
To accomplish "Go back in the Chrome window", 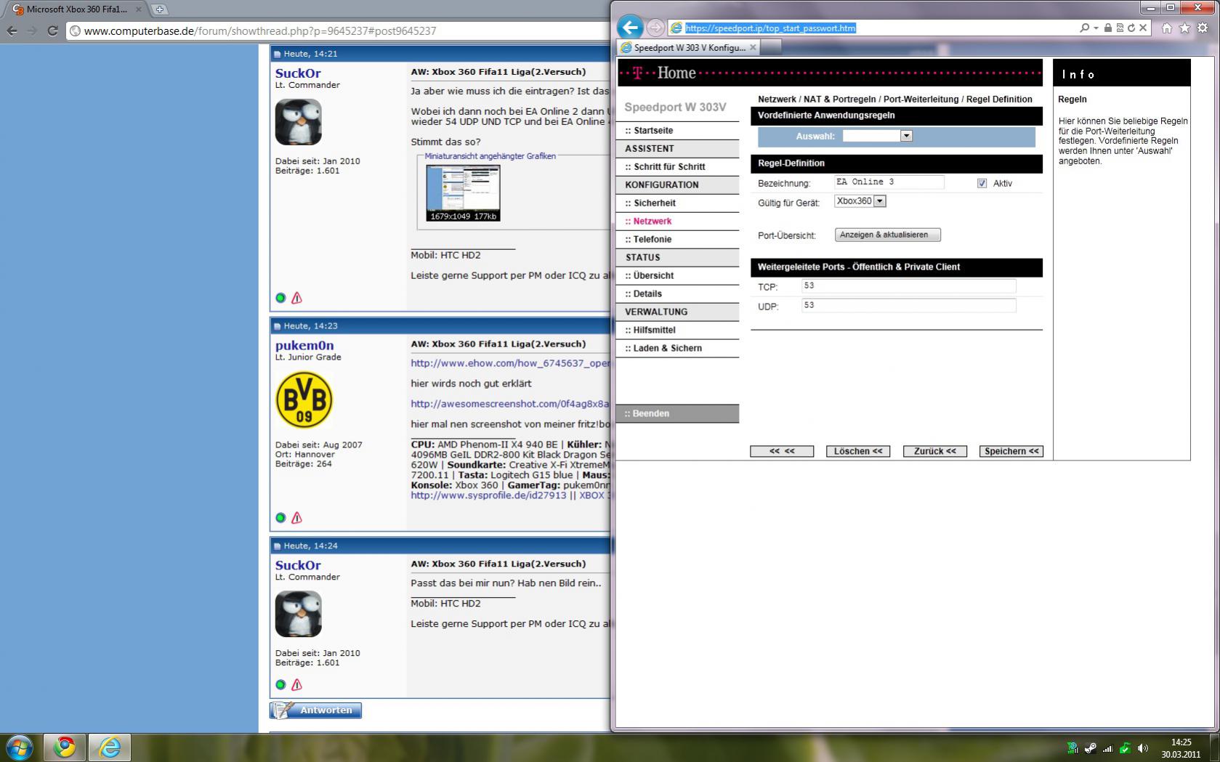I will click(x=12, y=31).
